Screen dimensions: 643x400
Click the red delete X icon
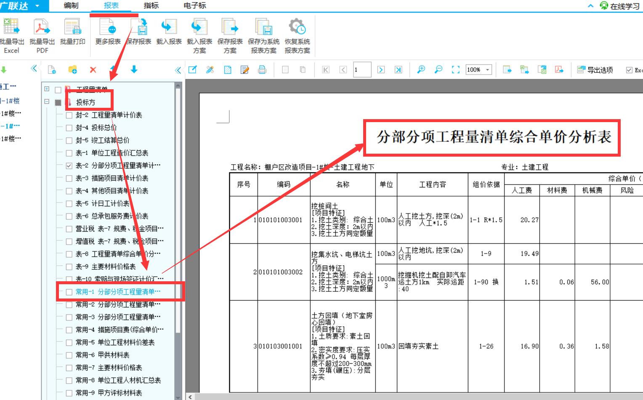click(x=93, y=69)
